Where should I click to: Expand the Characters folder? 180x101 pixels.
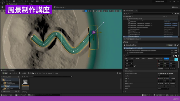(x=3, y=82)
